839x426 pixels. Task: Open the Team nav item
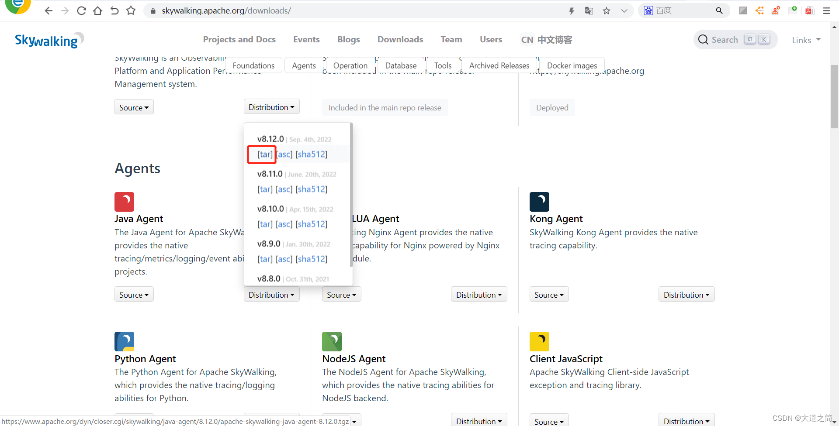451,39
